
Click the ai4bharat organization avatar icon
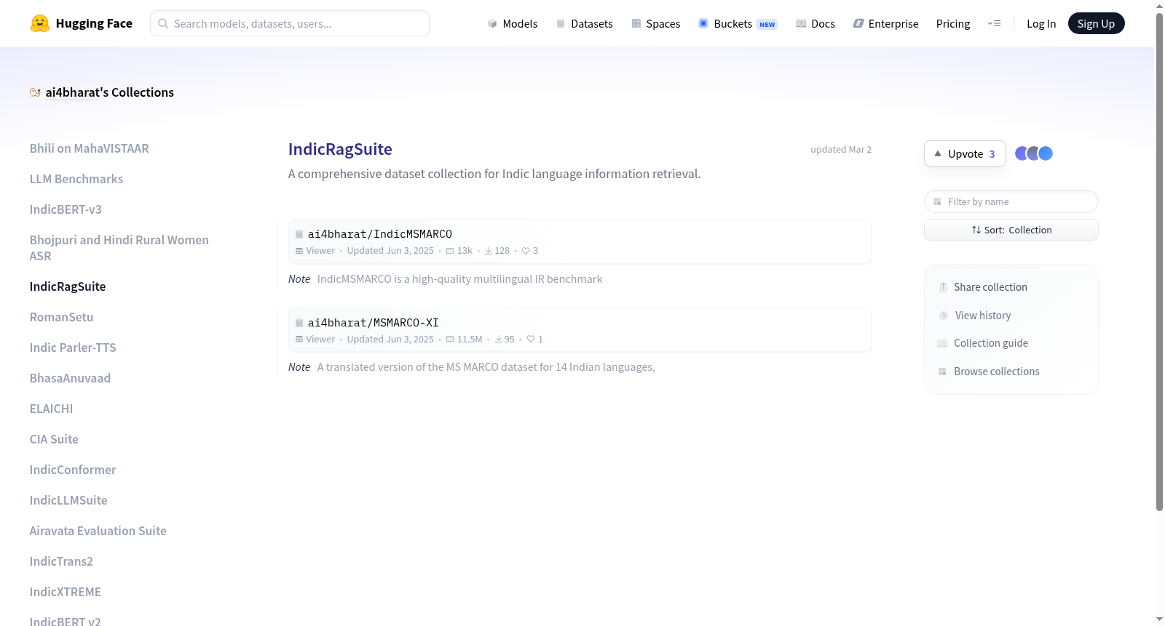[35, 92]
